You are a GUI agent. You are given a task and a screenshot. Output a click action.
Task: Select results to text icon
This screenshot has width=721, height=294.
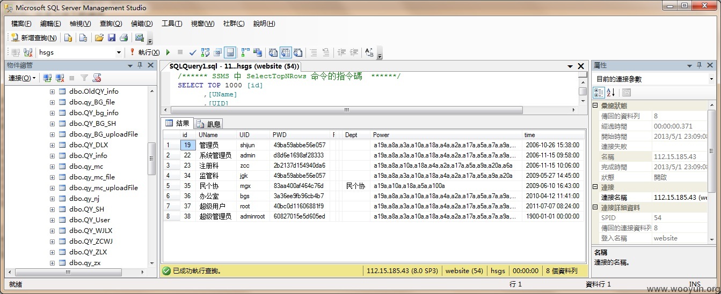tap(273, 52)
